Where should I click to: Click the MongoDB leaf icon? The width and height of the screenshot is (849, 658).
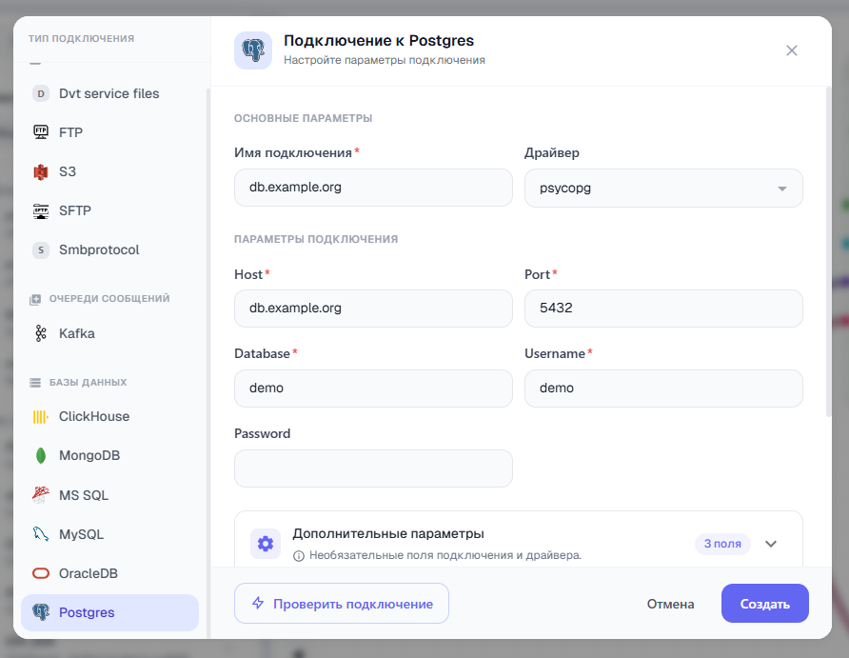[41, 455]
